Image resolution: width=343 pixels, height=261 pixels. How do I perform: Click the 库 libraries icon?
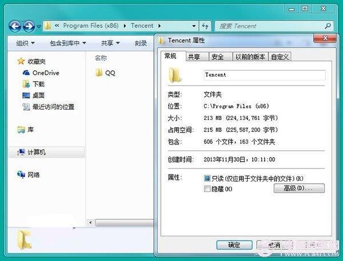[x=21, y=130]
